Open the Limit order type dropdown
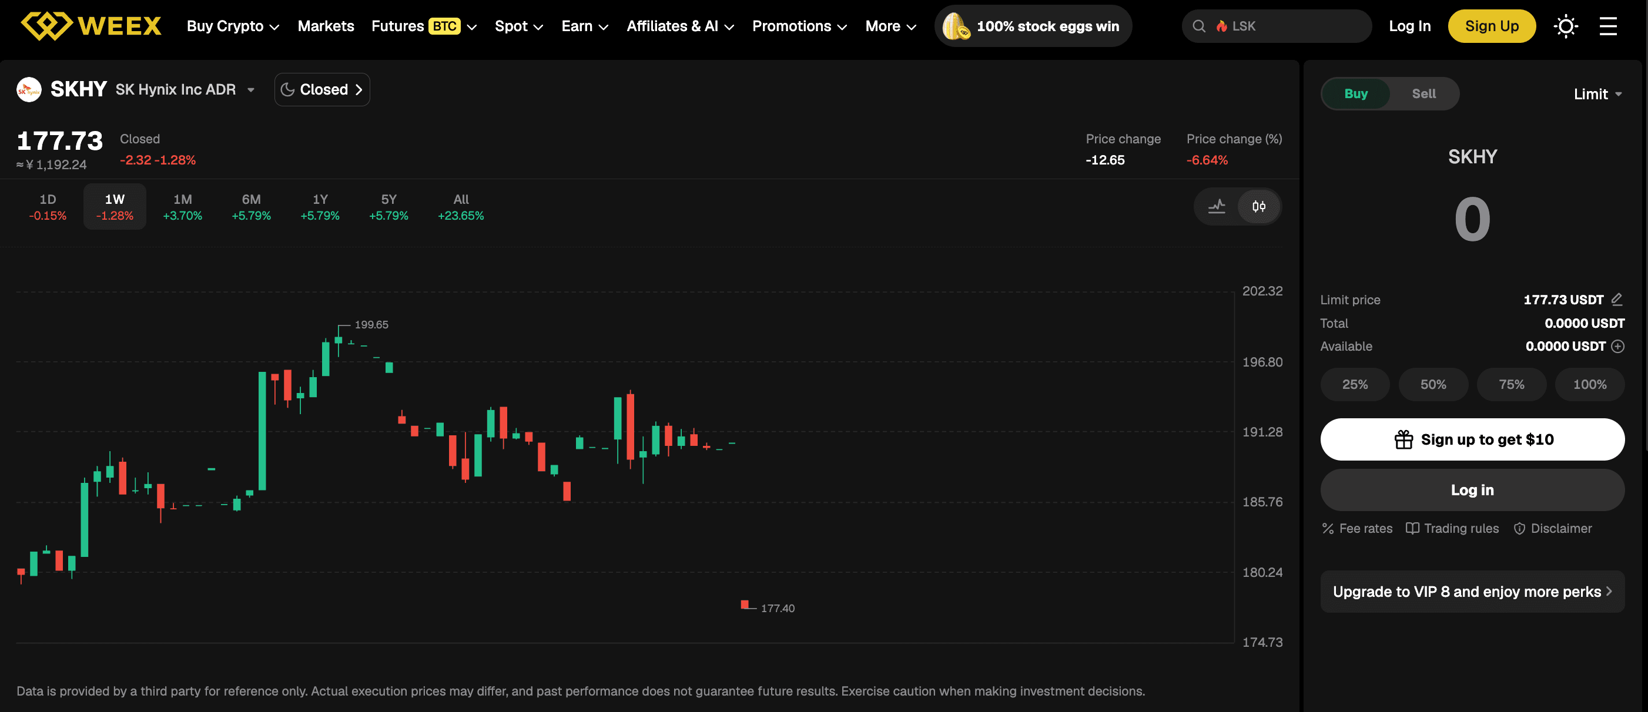The image size is (1648, 712). click(x=1597, y=94)
